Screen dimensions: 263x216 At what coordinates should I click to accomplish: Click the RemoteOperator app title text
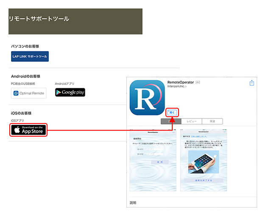tap(180, 82)
